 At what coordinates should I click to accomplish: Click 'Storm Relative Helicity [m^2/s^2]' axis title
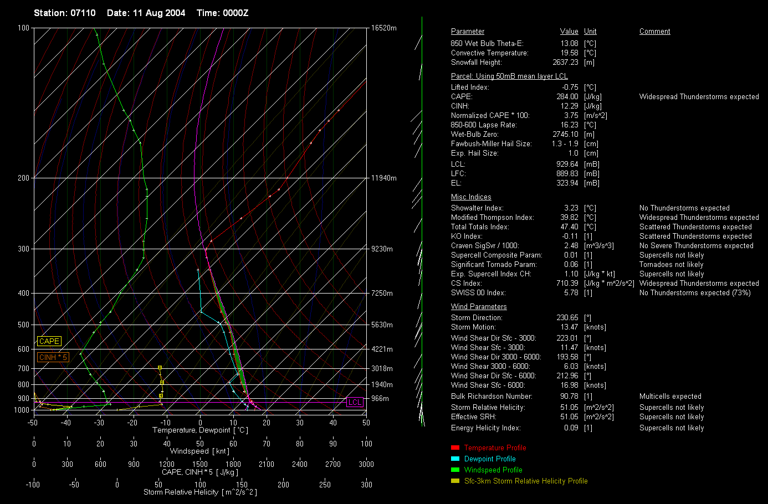click(x=200, y=492)
